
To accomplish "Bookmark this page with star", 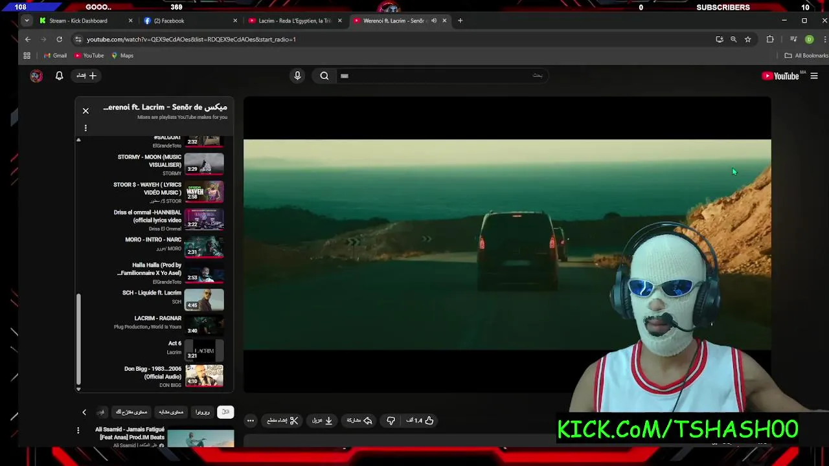I will [x=748, y=39].
